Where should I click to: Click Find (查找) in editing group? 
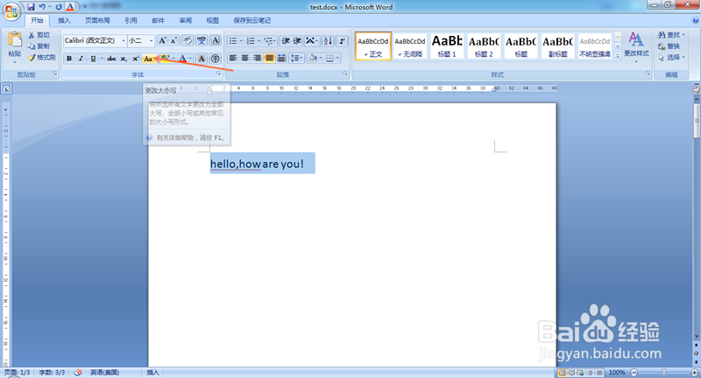pyautogui.click(x=671, y=35)
